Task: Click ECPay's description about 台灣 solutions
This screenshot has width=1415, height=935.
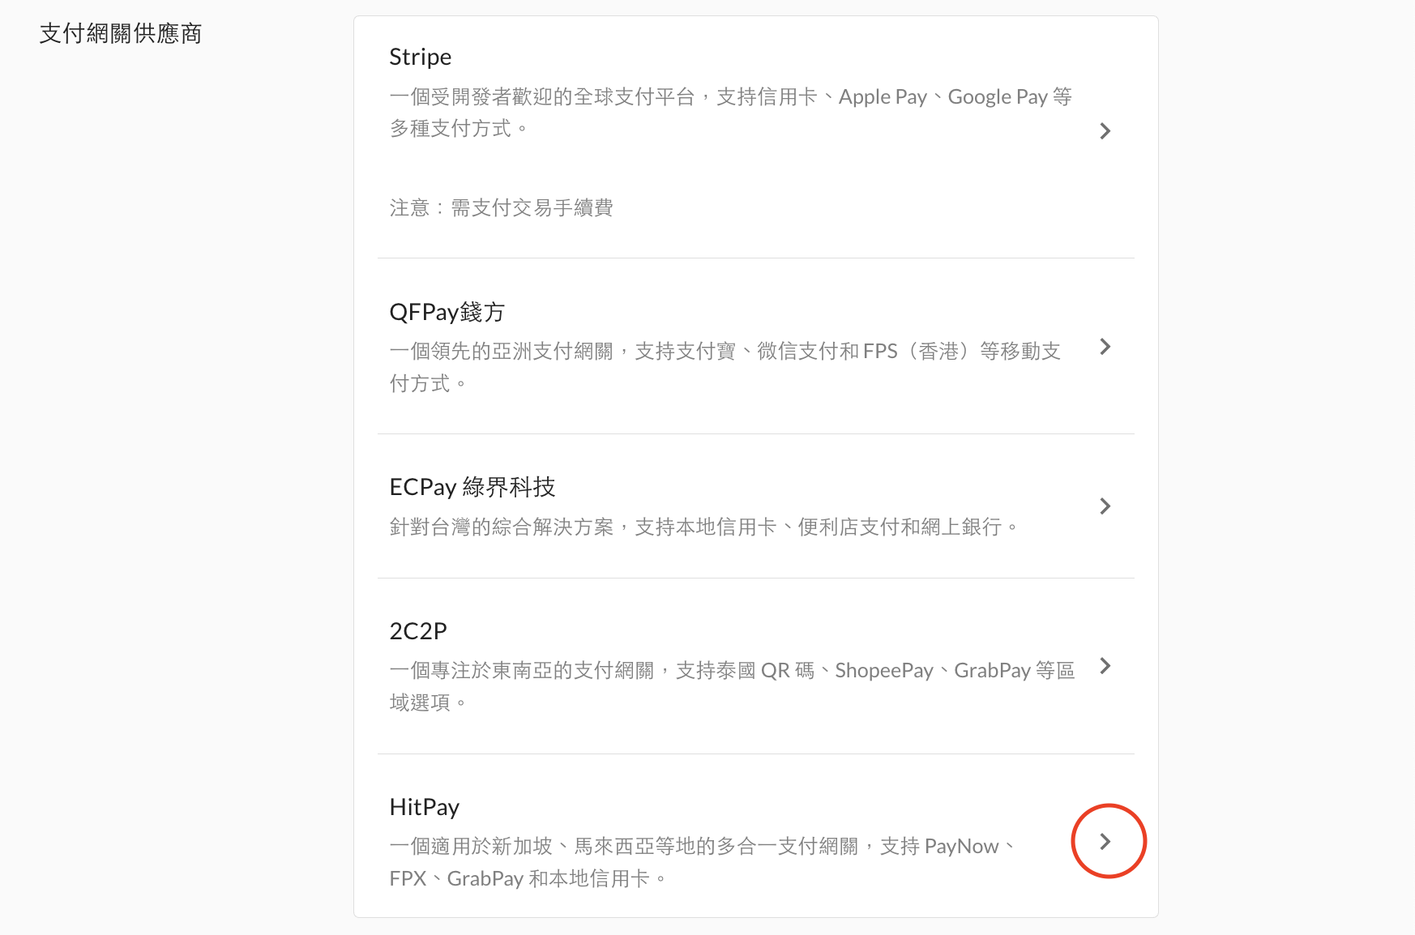Action: tap(703, 527)
